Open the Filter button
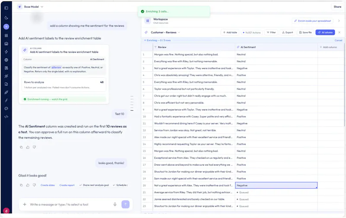This screenshot has height=218, width=346. pos(271,32)
